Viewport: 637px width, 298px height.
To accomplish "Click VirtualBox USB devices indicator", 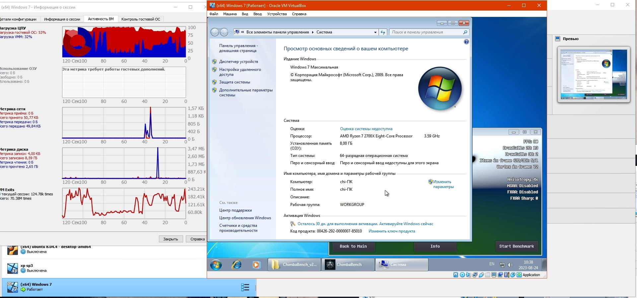I will click(x=481, y=275).
